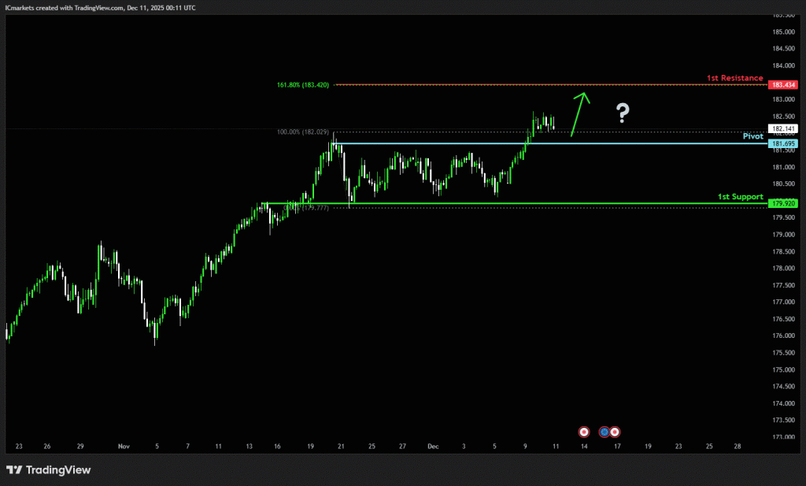Click the TradingView logo

coord(49,470)
